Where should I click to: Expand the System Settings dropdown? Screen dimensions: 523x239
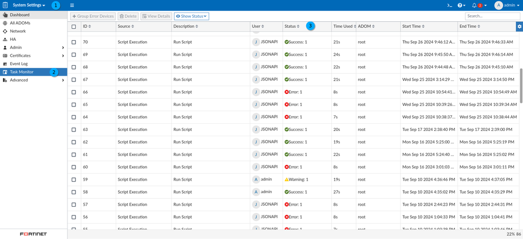[x=29, y=5]
